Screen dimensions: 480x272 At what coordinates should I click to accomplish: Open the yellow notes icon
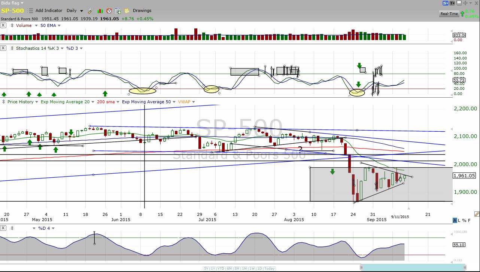(127, 11)
